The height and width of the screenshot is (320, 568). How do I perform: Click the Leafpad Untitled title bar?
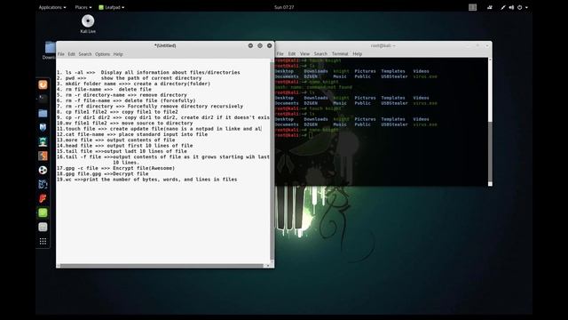165,45
